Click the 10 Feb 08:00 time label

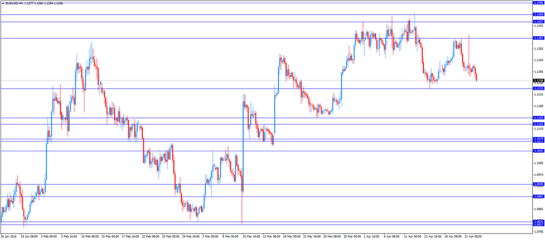point(90,236)
